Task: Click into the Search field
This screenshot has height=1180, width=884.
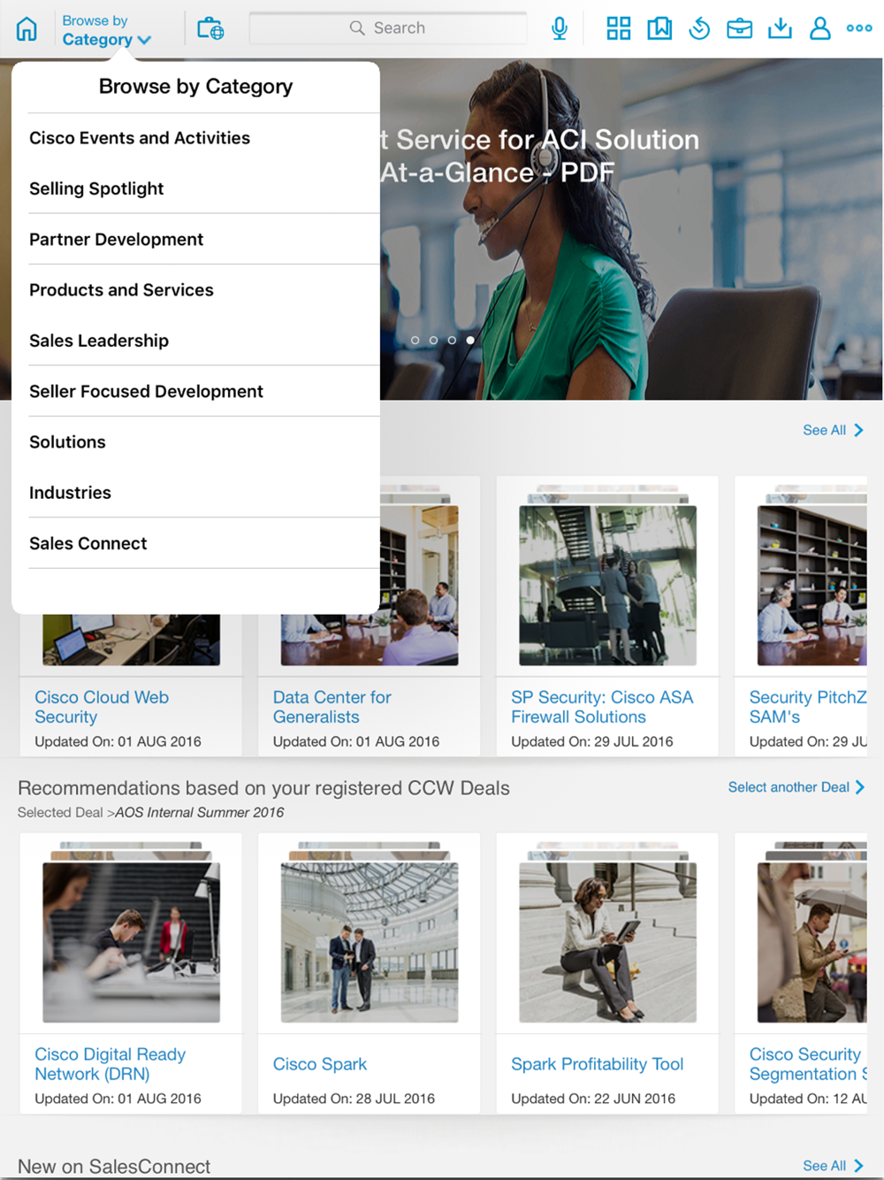Action: click(x=388, y=28)
